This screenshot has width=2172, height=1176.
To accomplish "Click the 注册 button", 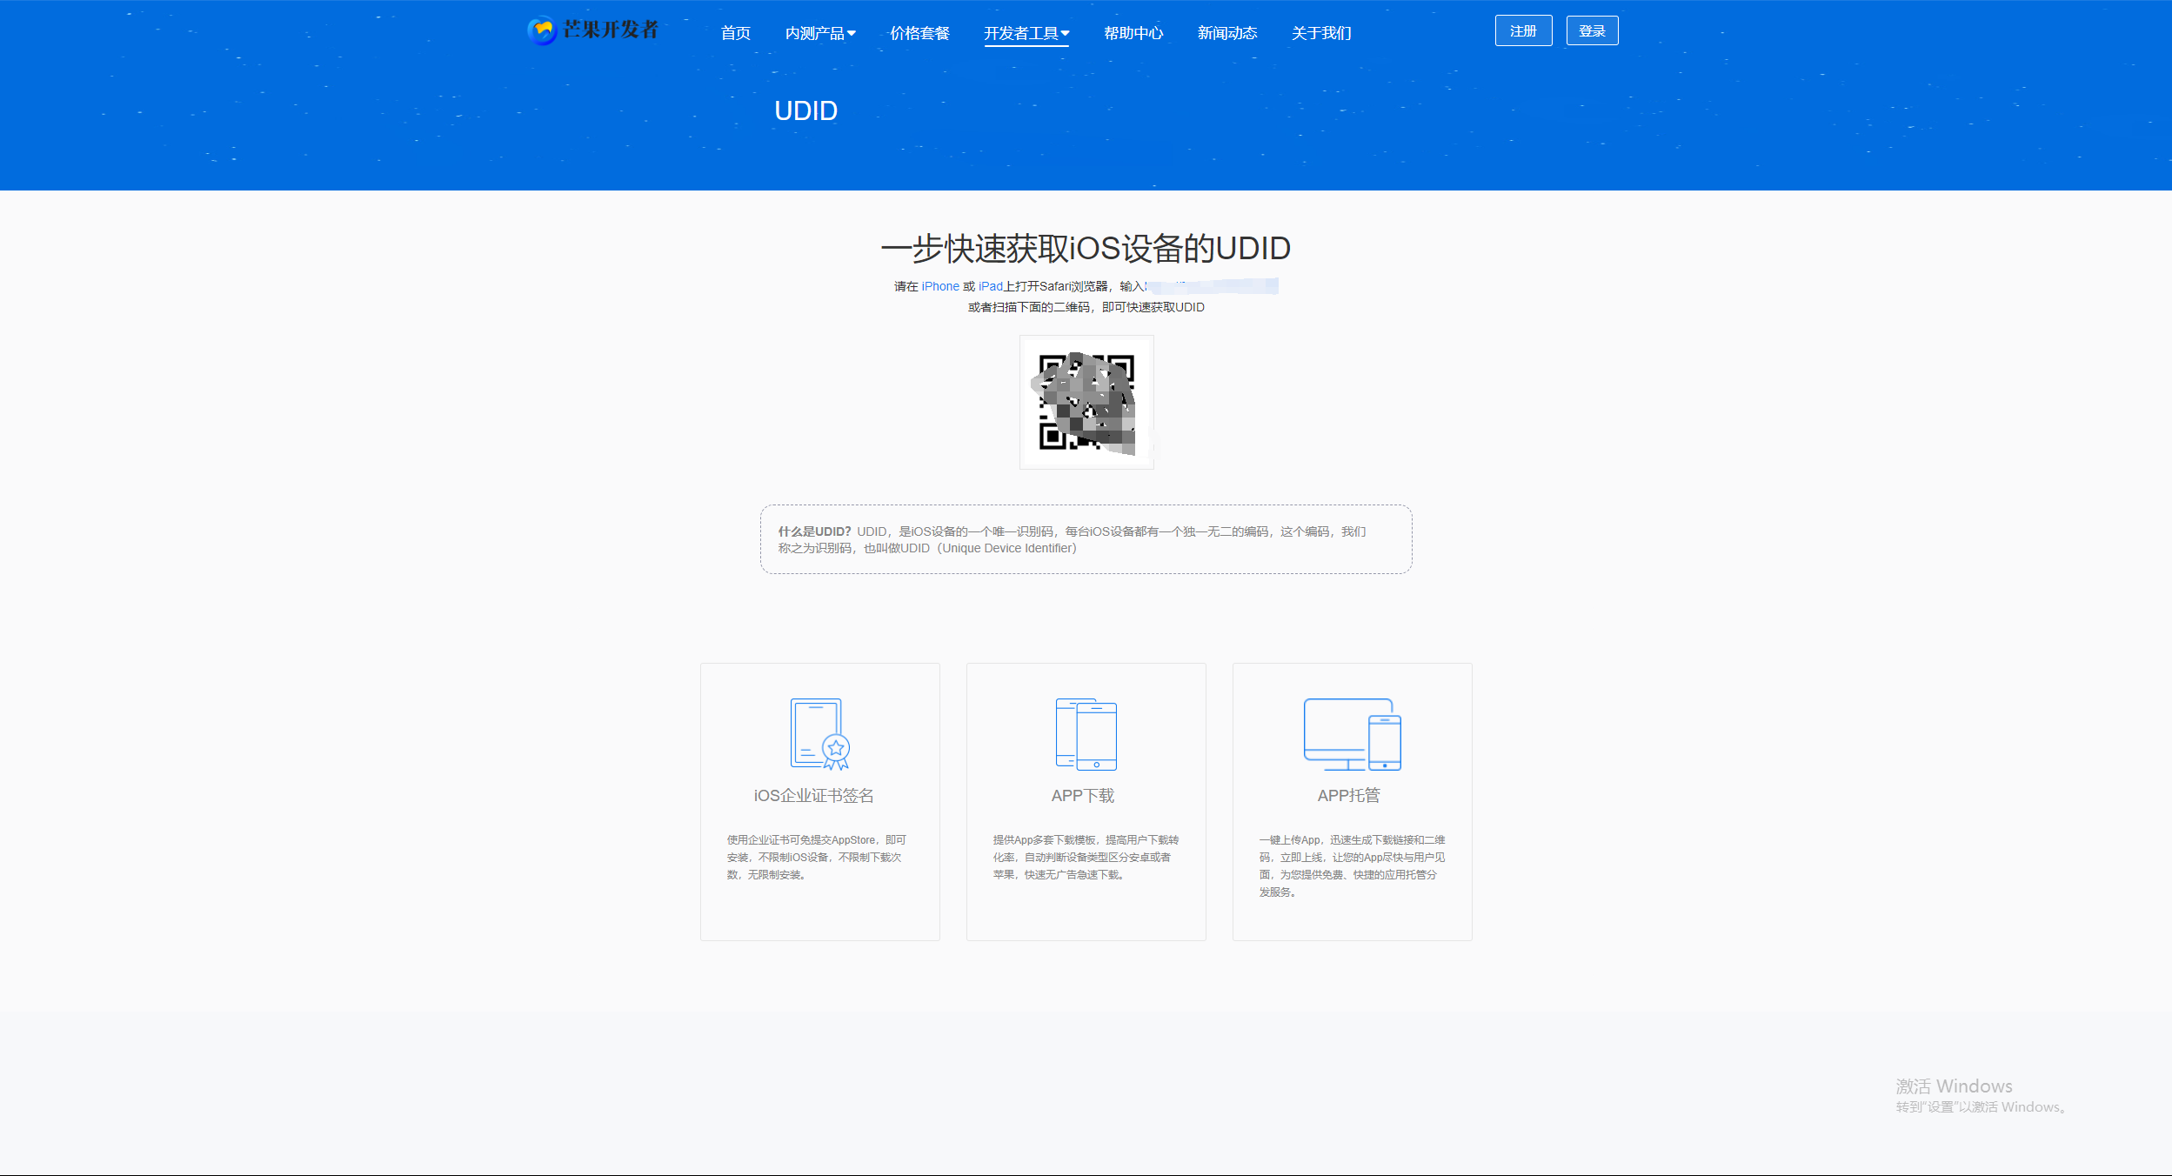I will coord(1523,30).
